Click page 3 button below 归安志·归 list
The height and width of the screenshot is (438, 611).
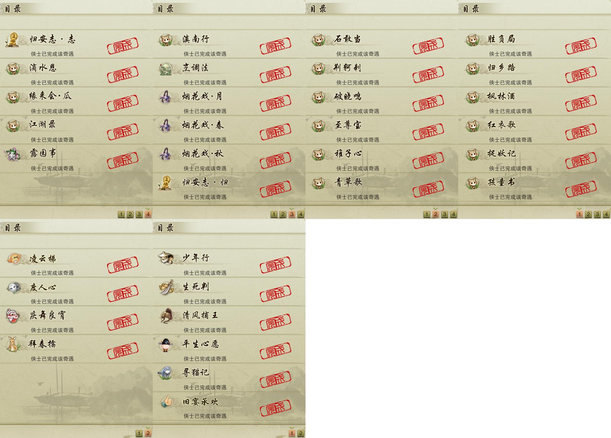[x=292, y=214]
